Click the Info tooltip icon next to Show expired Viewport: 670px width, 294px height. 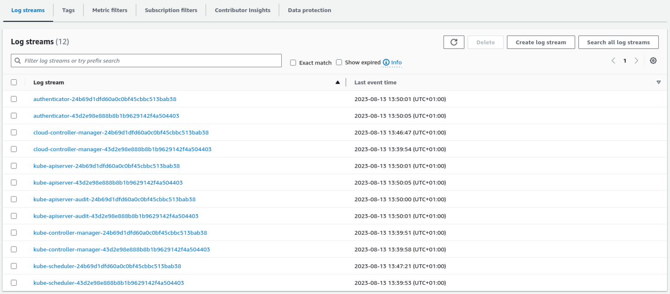(386, 62)
